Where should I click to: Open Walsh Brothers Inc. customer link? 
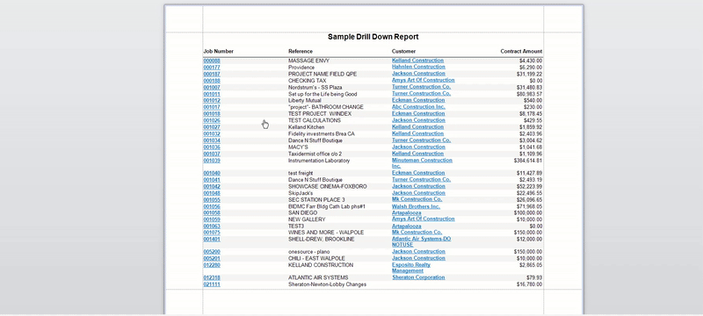[x=416, y=207]
